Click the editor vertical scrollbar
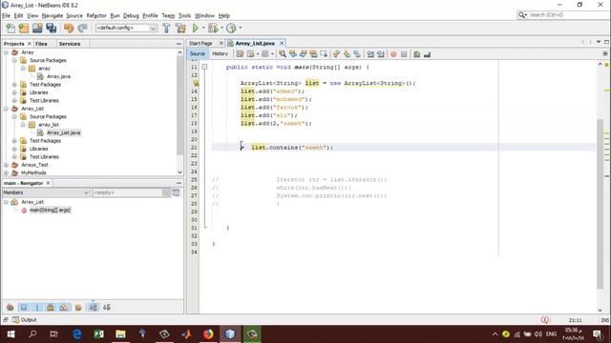This screenshot has width=611, height=343. [x=600, y=204]
